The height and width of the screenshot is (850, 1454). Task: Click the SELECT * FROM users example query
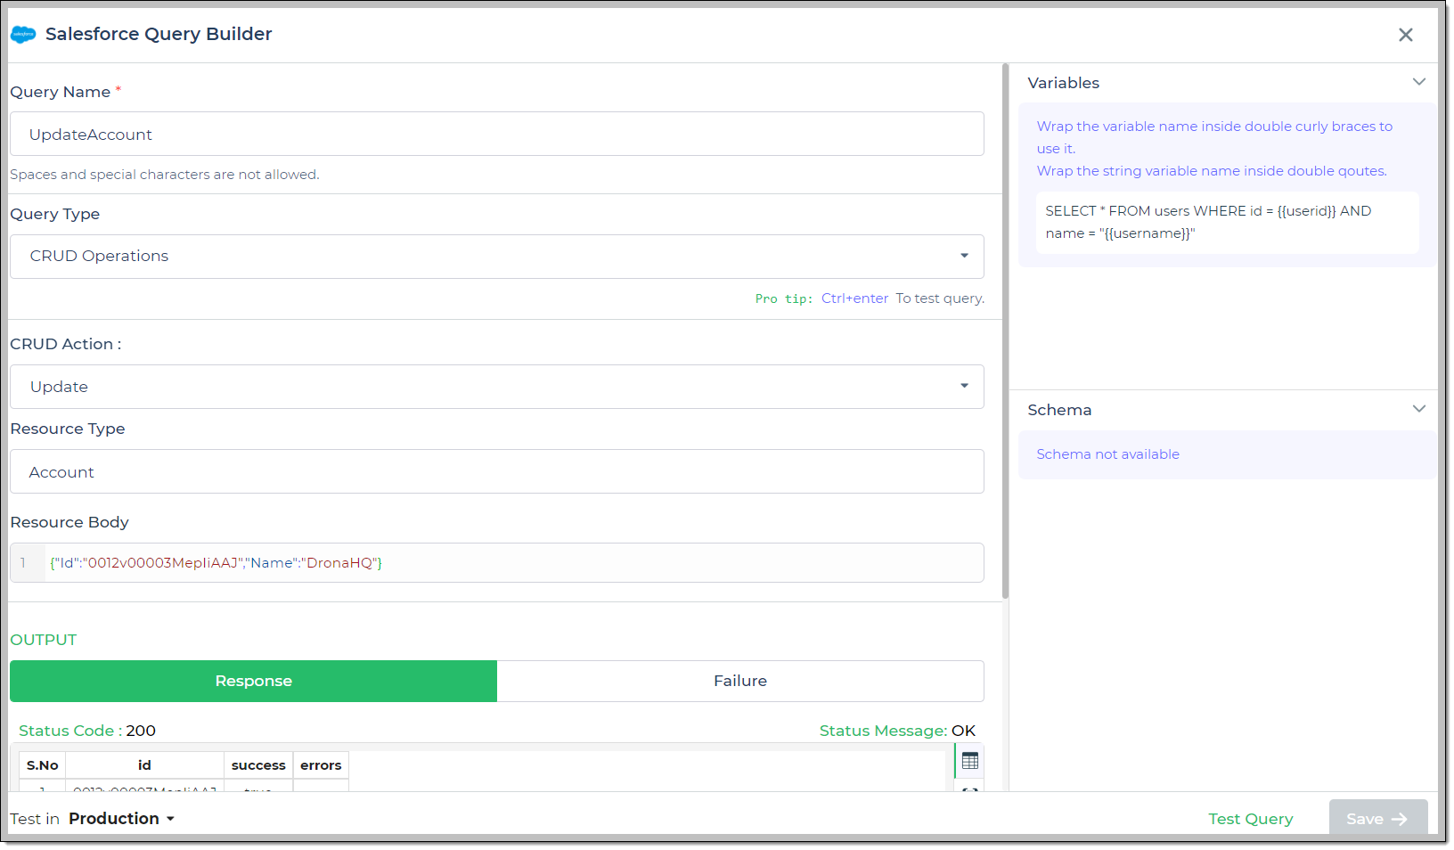click(x=1227, y=222)
